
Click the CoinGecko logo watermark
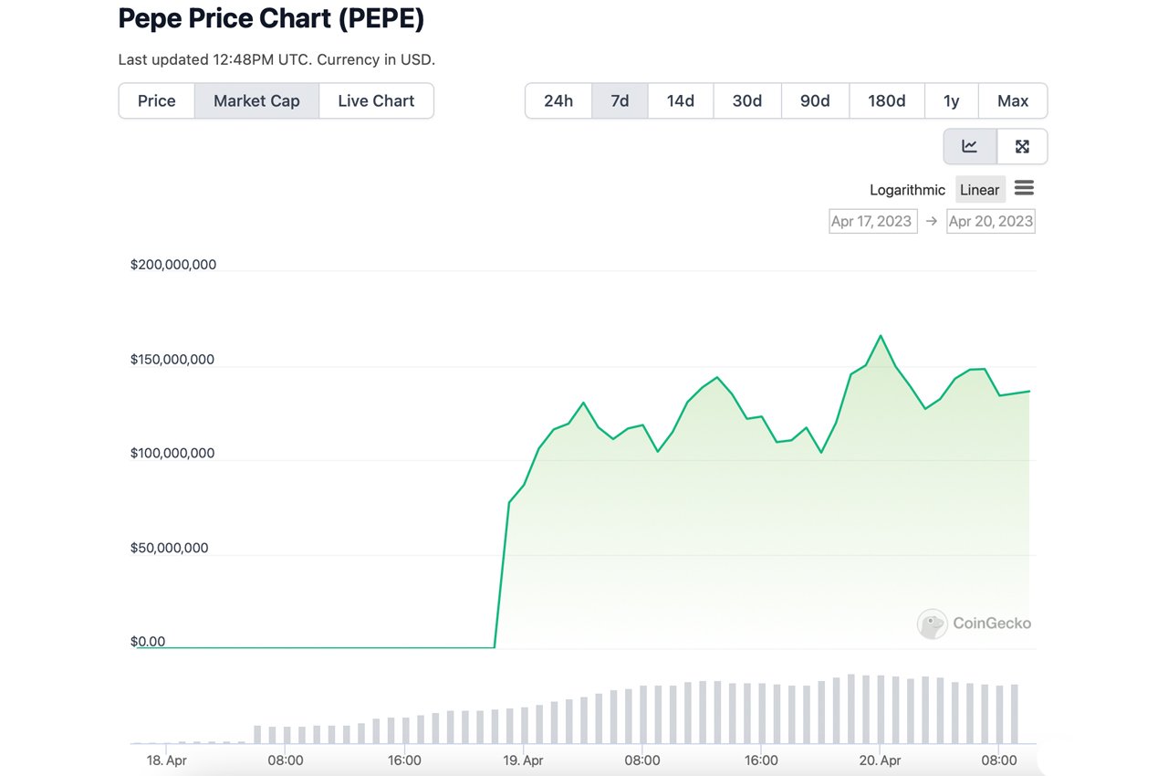pyautogui.click(x=974, y=624)
